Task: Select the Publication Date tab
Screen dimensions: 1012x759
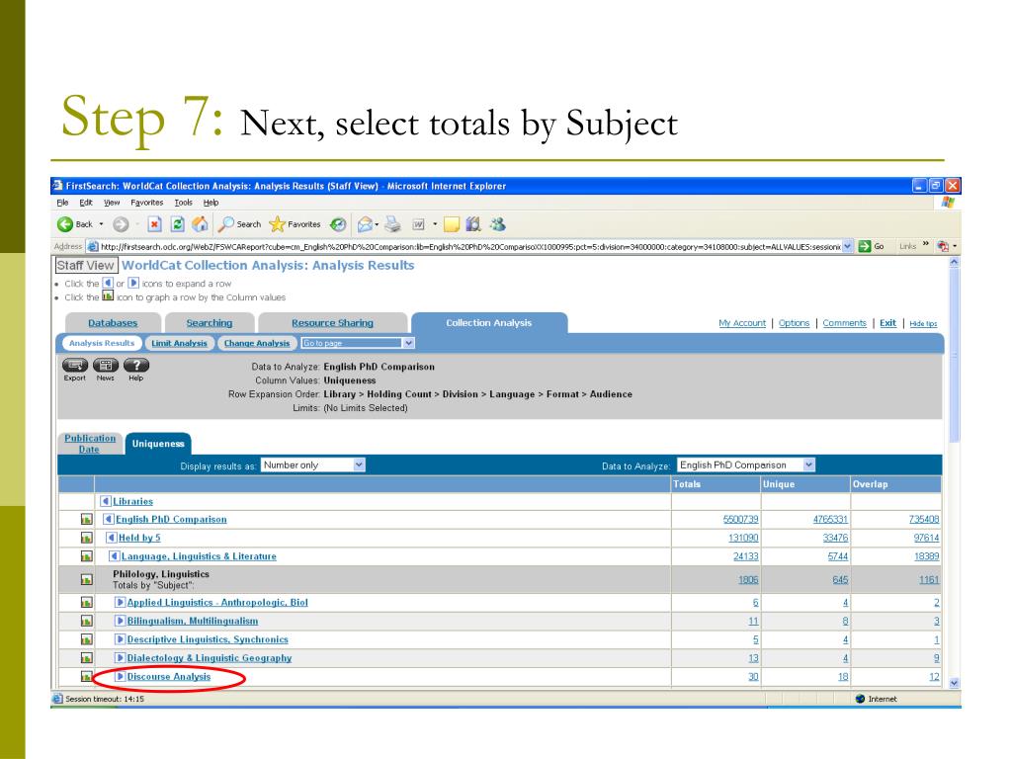Action: coord(90,444)
